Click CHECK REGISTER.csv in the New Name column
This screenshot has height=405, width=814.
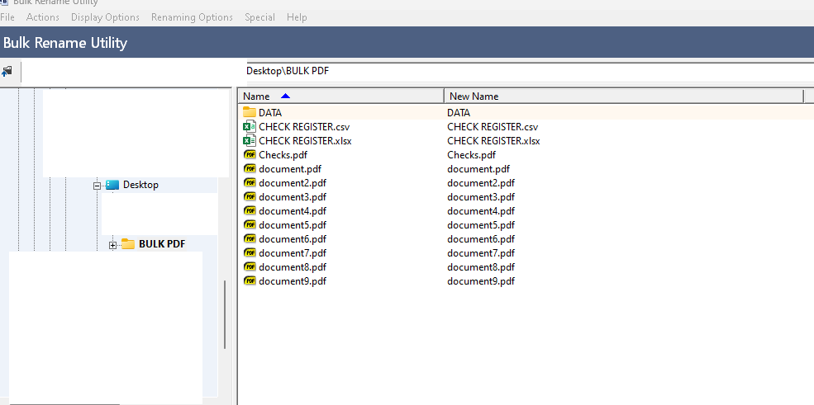tap(493, 127)
